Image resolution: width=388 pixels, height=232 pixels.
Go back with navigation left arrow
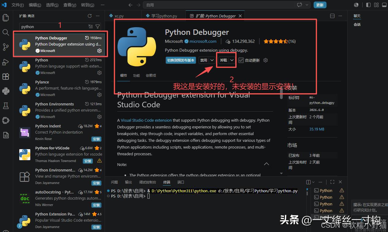click(x=131, y=5)
